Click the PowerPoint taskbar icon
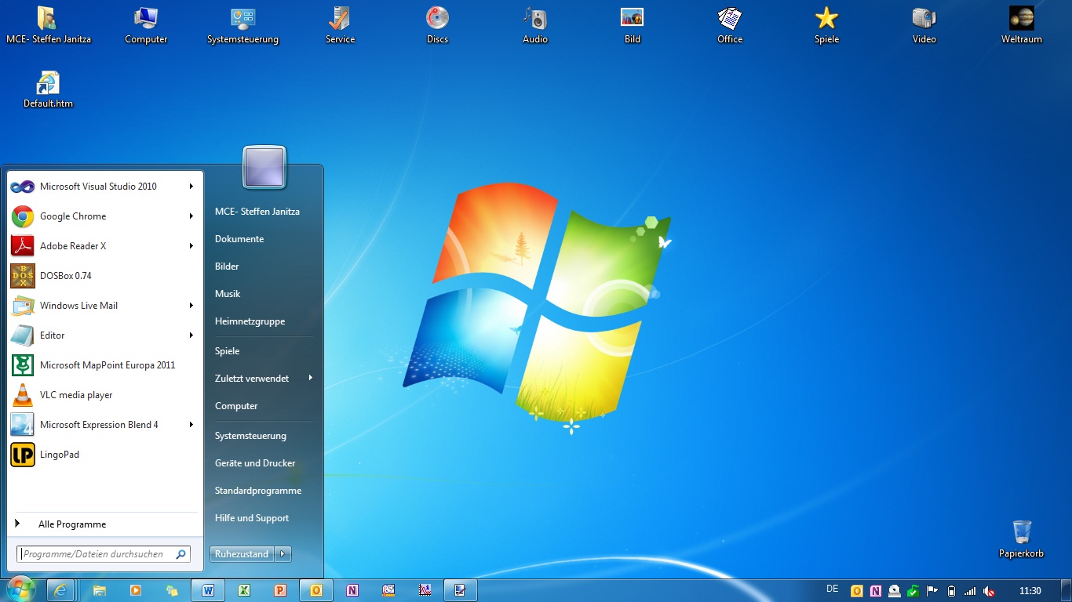Viewport: 1072px width, 602px height. point(280,590)
